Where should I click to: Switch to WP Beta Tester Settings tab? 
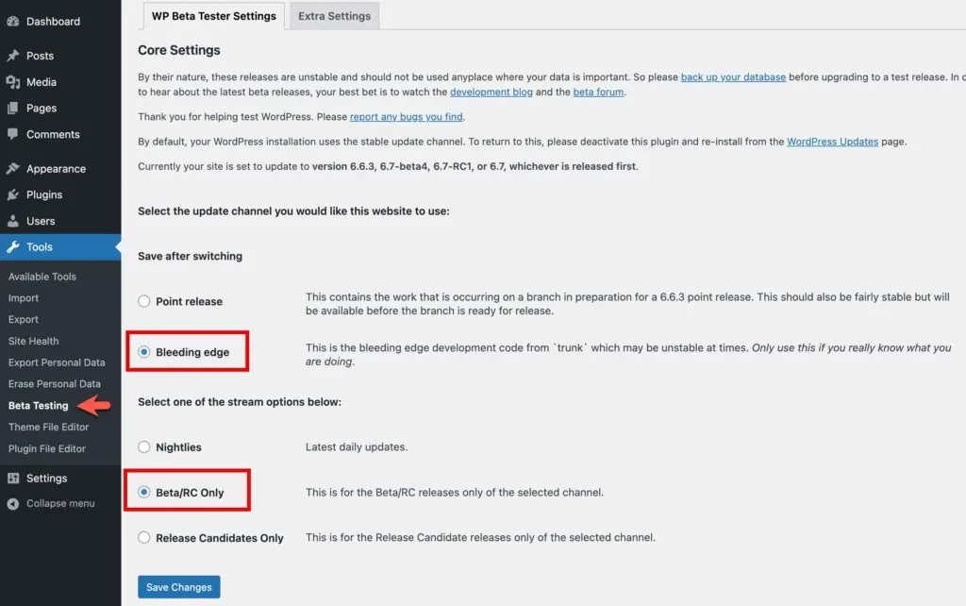pyautogui.click(x=214, y=16)
